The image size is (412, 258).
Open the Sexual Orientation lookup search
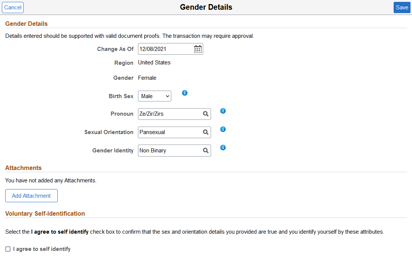point(205,132)
